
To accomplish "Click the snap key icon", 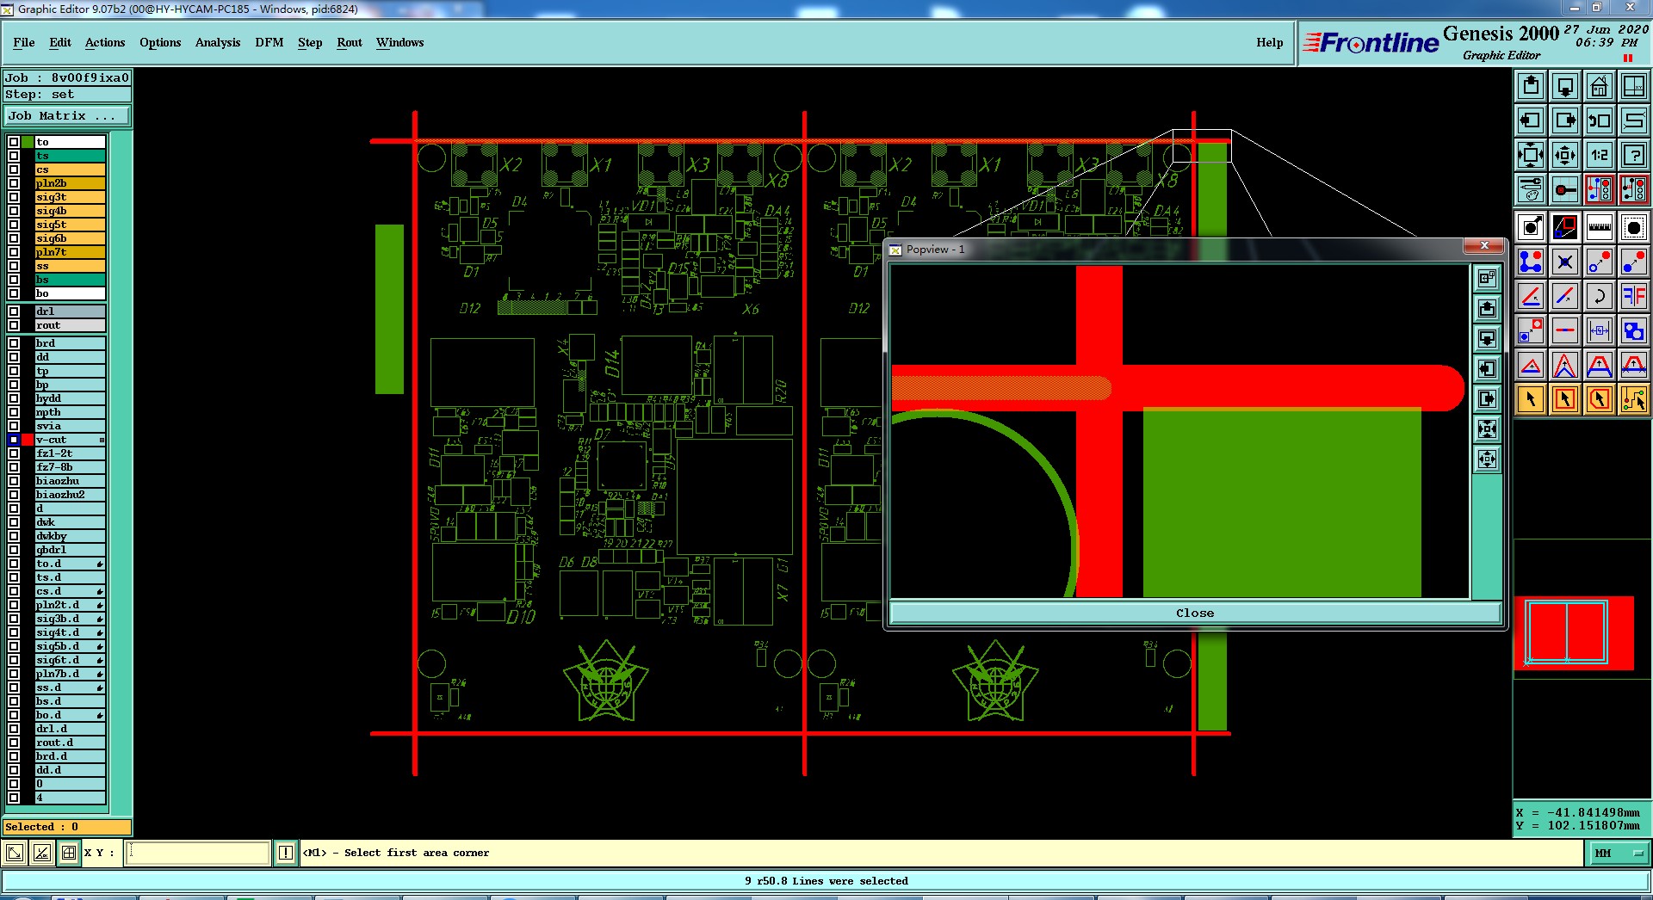I will coord(1565,189).
